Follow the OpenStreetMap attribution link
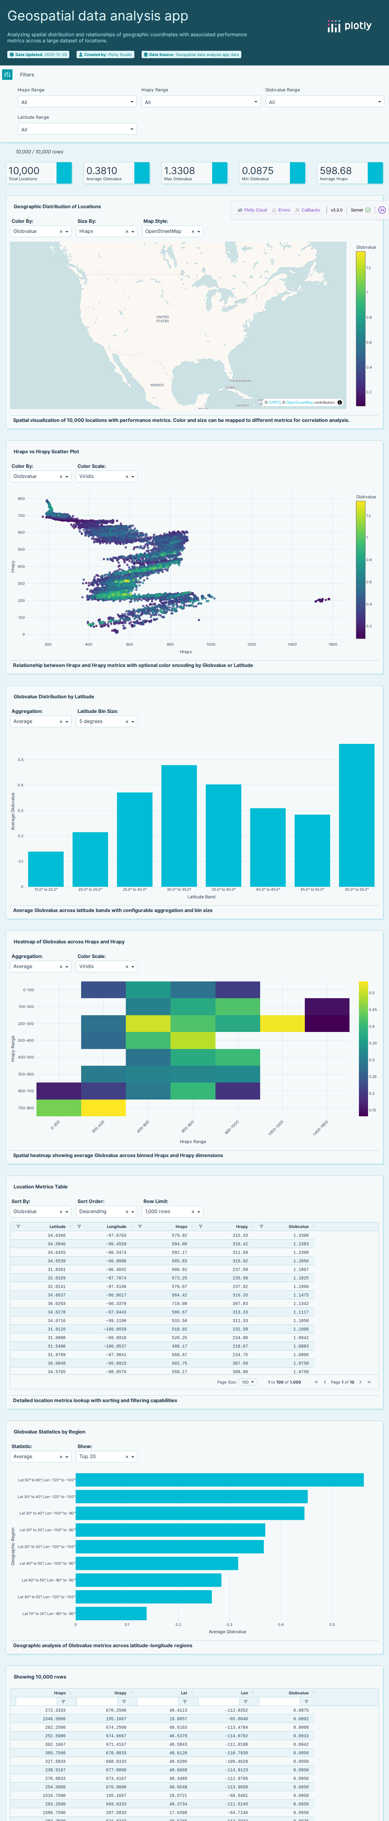The height and width of the screenshot is (1821, 389). coord(299,402)
